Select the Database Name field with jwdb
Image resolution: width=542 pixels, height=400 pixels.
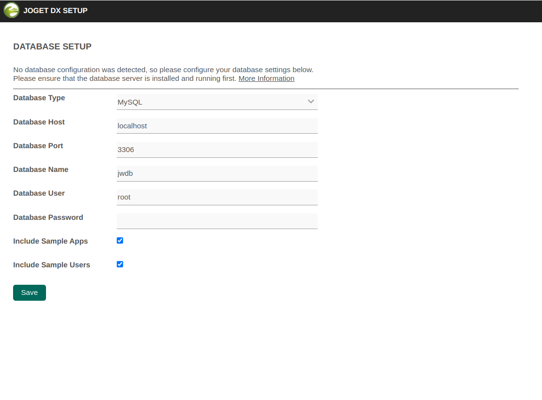click(217, 173)
